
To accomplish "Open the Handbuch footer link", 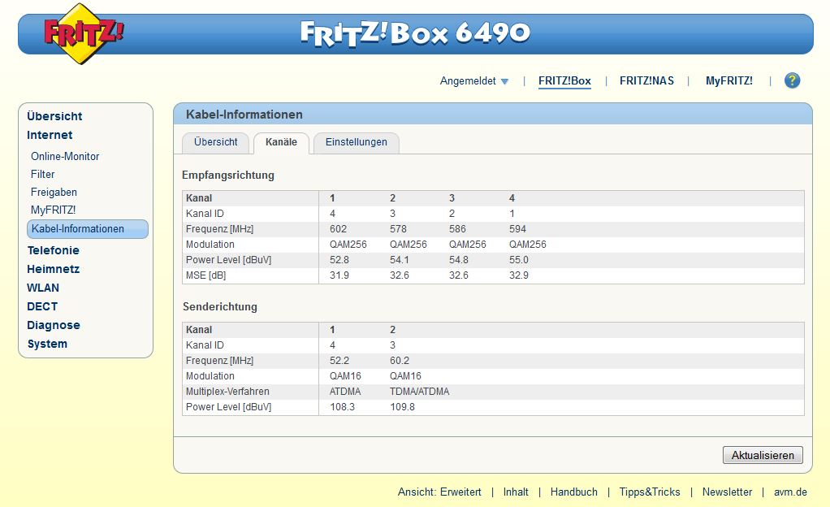I will 574,492.
